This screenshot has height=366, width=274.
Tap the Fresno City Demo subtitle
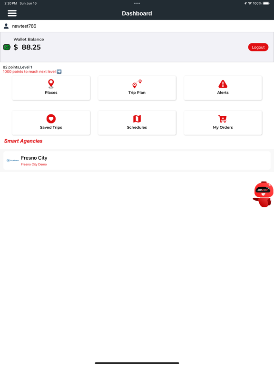coord(34,164)
